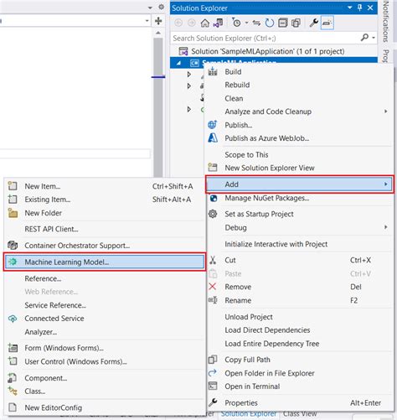Open New Solution Explorer View
Viewport: 397px width, 420px height.
pos(299,168)
